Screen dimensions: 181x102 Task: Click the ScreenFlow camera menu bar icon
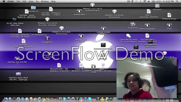(128, 1)
